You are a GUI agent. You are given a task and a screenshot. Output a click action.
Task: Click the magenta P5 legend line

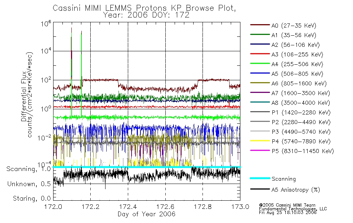tap(260, 150)
